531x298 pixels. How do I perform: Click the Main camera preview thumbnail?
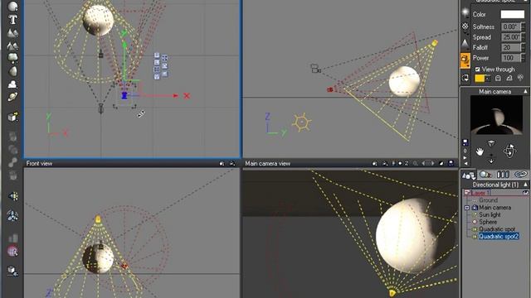click(x=496, y=115)
